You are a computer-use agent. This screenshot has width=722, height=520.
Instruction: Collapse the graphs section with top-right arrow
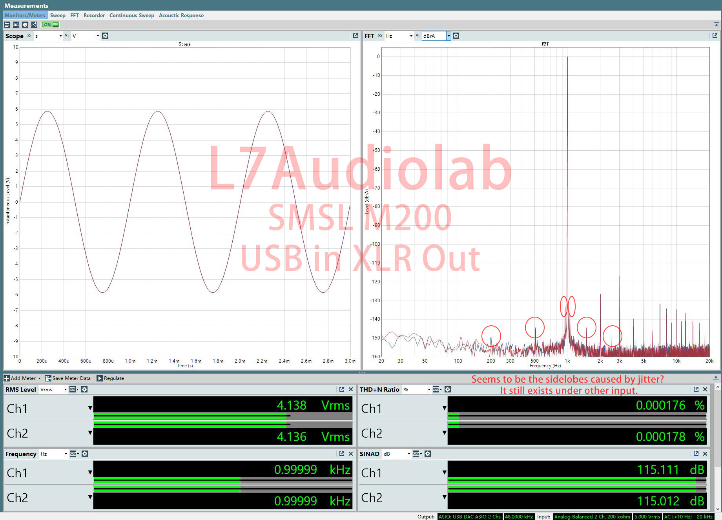point(716,25)
